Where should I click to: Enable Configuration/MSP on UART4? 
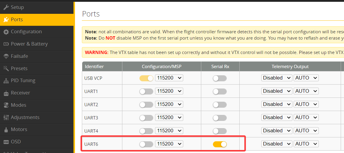[146, 131]
